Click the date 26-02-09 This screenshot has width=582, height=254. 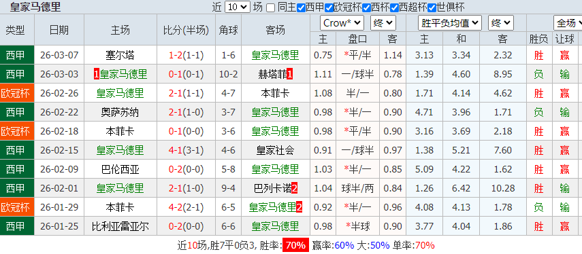point(59,170)
